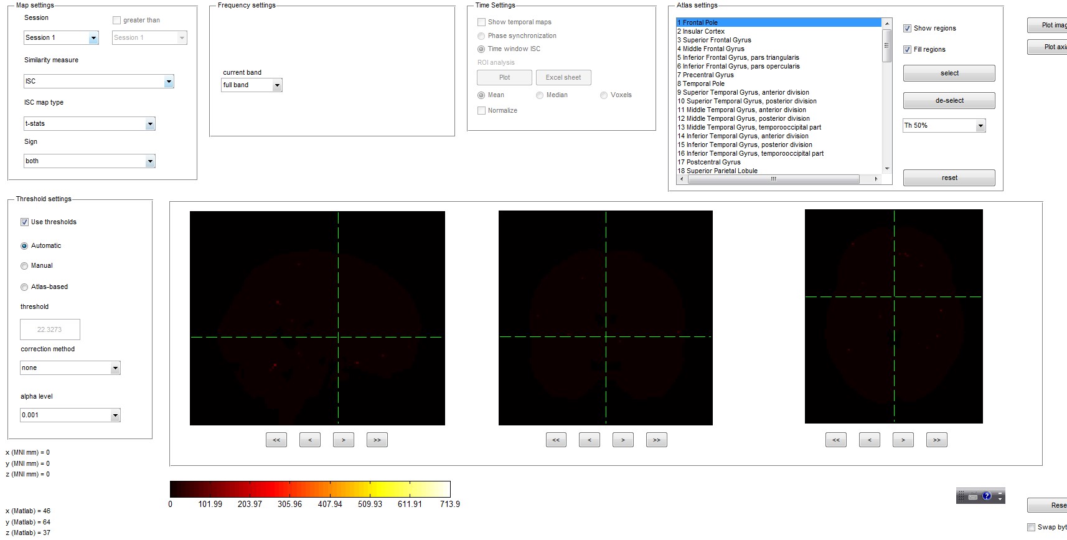Screen dimensions: 1067x540
Task: Choose Precentral Gyrus from the atlas list
Action: coord(708,75)
